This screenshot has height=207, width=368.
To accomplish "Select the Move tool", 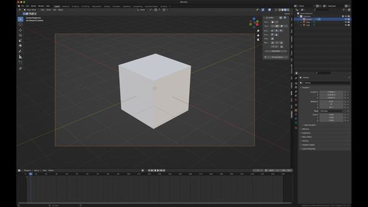I will pyautogui.click(x=21, y=30).
